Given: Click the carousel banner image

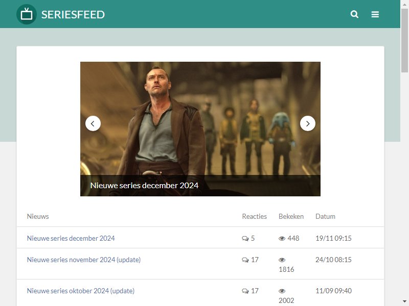Looking at the screenshot, I should point(200,129).
